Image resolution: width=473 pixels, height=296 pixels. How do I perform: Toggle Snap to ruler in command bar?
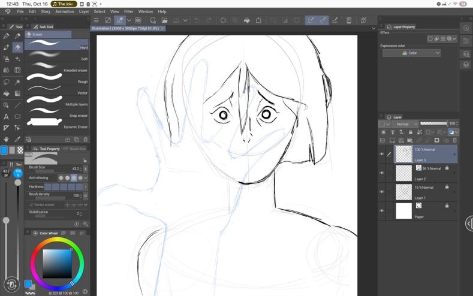311,20
